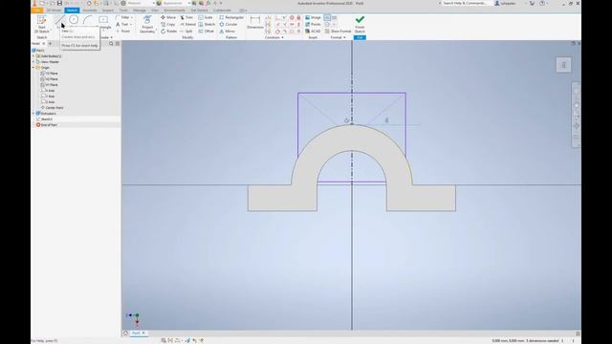Choose the Circular pattern tool

(229, 24)
